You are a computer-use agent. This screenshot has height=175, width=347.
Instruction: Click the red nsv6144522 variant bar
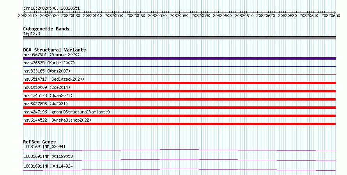click(179, 124)
